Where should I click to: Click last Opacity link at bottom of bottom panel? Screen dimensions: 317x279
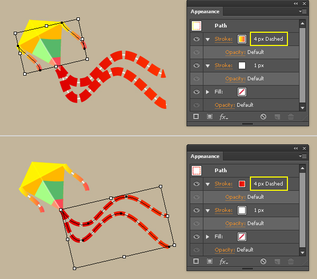click(225, 250)
